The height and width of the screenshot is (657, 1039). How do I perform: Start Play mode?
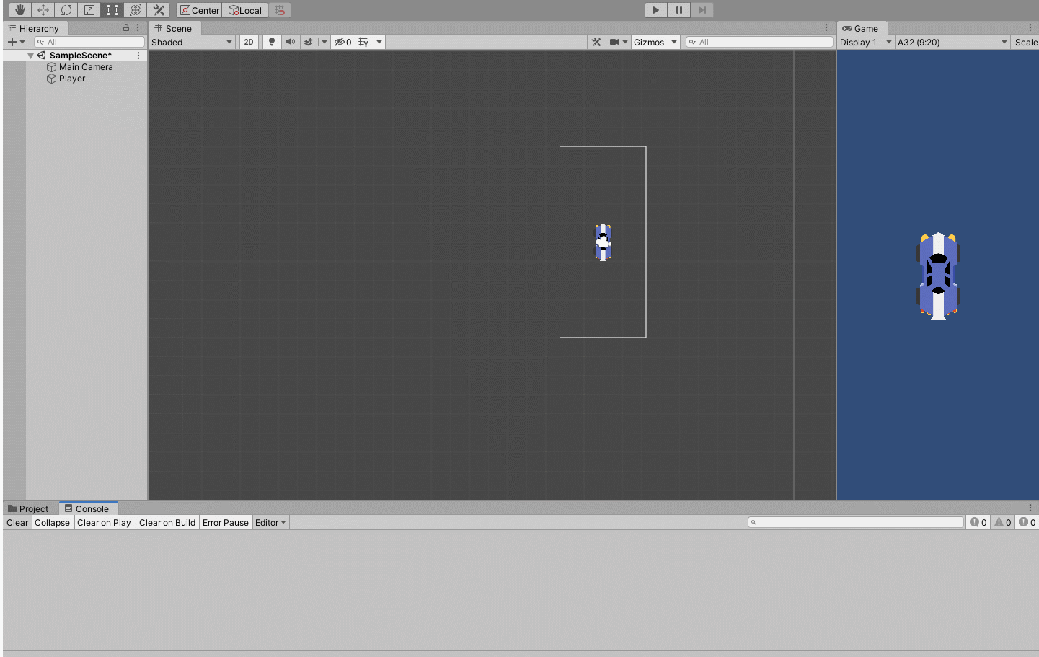coord(655,10)
